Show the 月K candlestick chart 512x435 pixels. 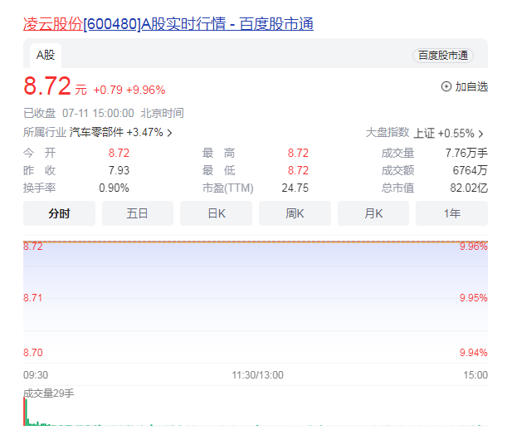tap(373, 213)
